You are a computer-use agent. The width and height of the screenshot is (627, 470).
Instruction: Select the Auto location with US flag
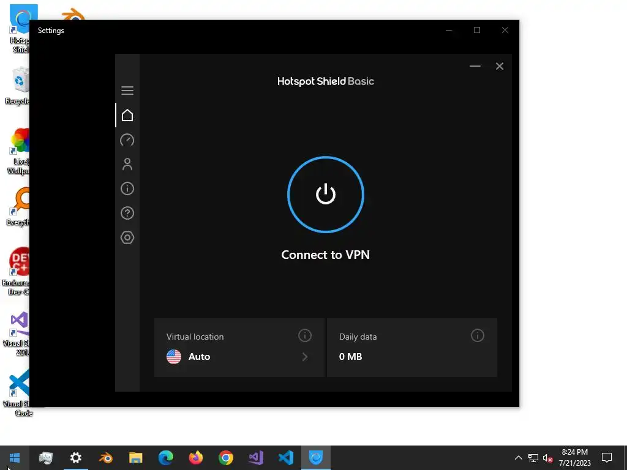coord(189,357)
